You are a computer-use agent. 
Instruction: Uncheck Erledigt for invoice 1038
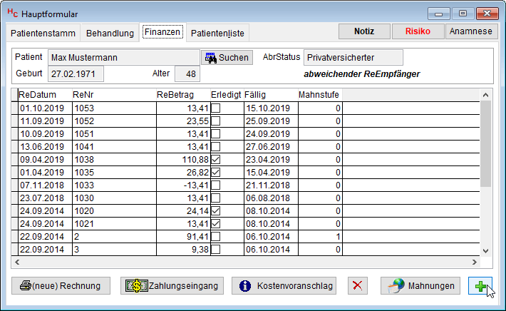click(216, 159)
